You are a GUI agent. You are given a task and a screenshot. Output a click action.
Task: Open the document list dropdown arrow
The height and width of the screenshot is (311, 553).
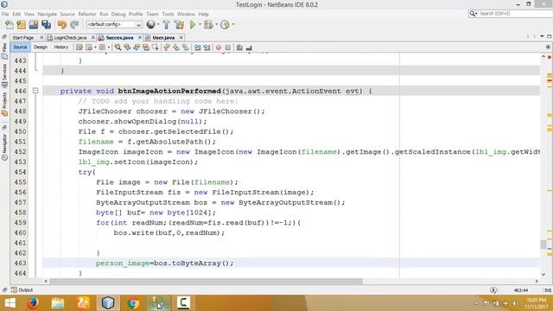pyautogui.click(x=542, y=36)
